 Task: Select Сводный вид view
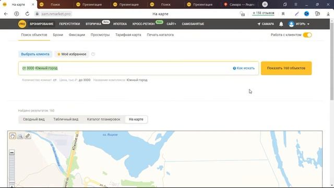tap(34, 120)
